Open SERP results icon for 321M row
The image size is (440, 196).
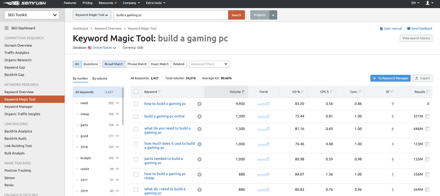coord(427,117)
